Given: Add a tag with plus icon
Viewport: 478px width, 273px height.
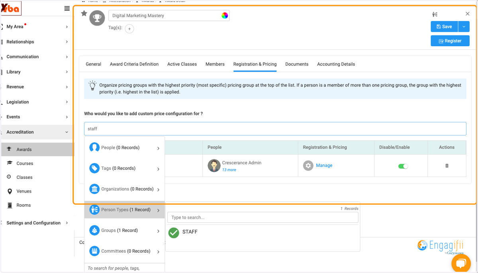Looking at the screenshot, I should pos(129,29).
